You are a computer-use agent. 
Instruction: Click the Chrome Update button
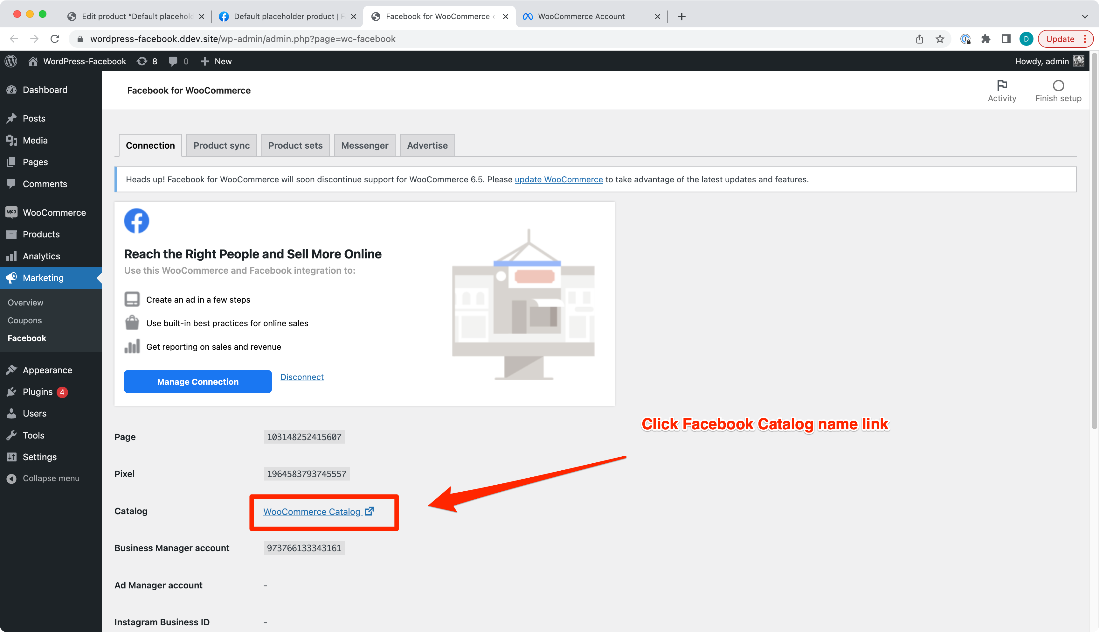click(x=1065, y=39)
